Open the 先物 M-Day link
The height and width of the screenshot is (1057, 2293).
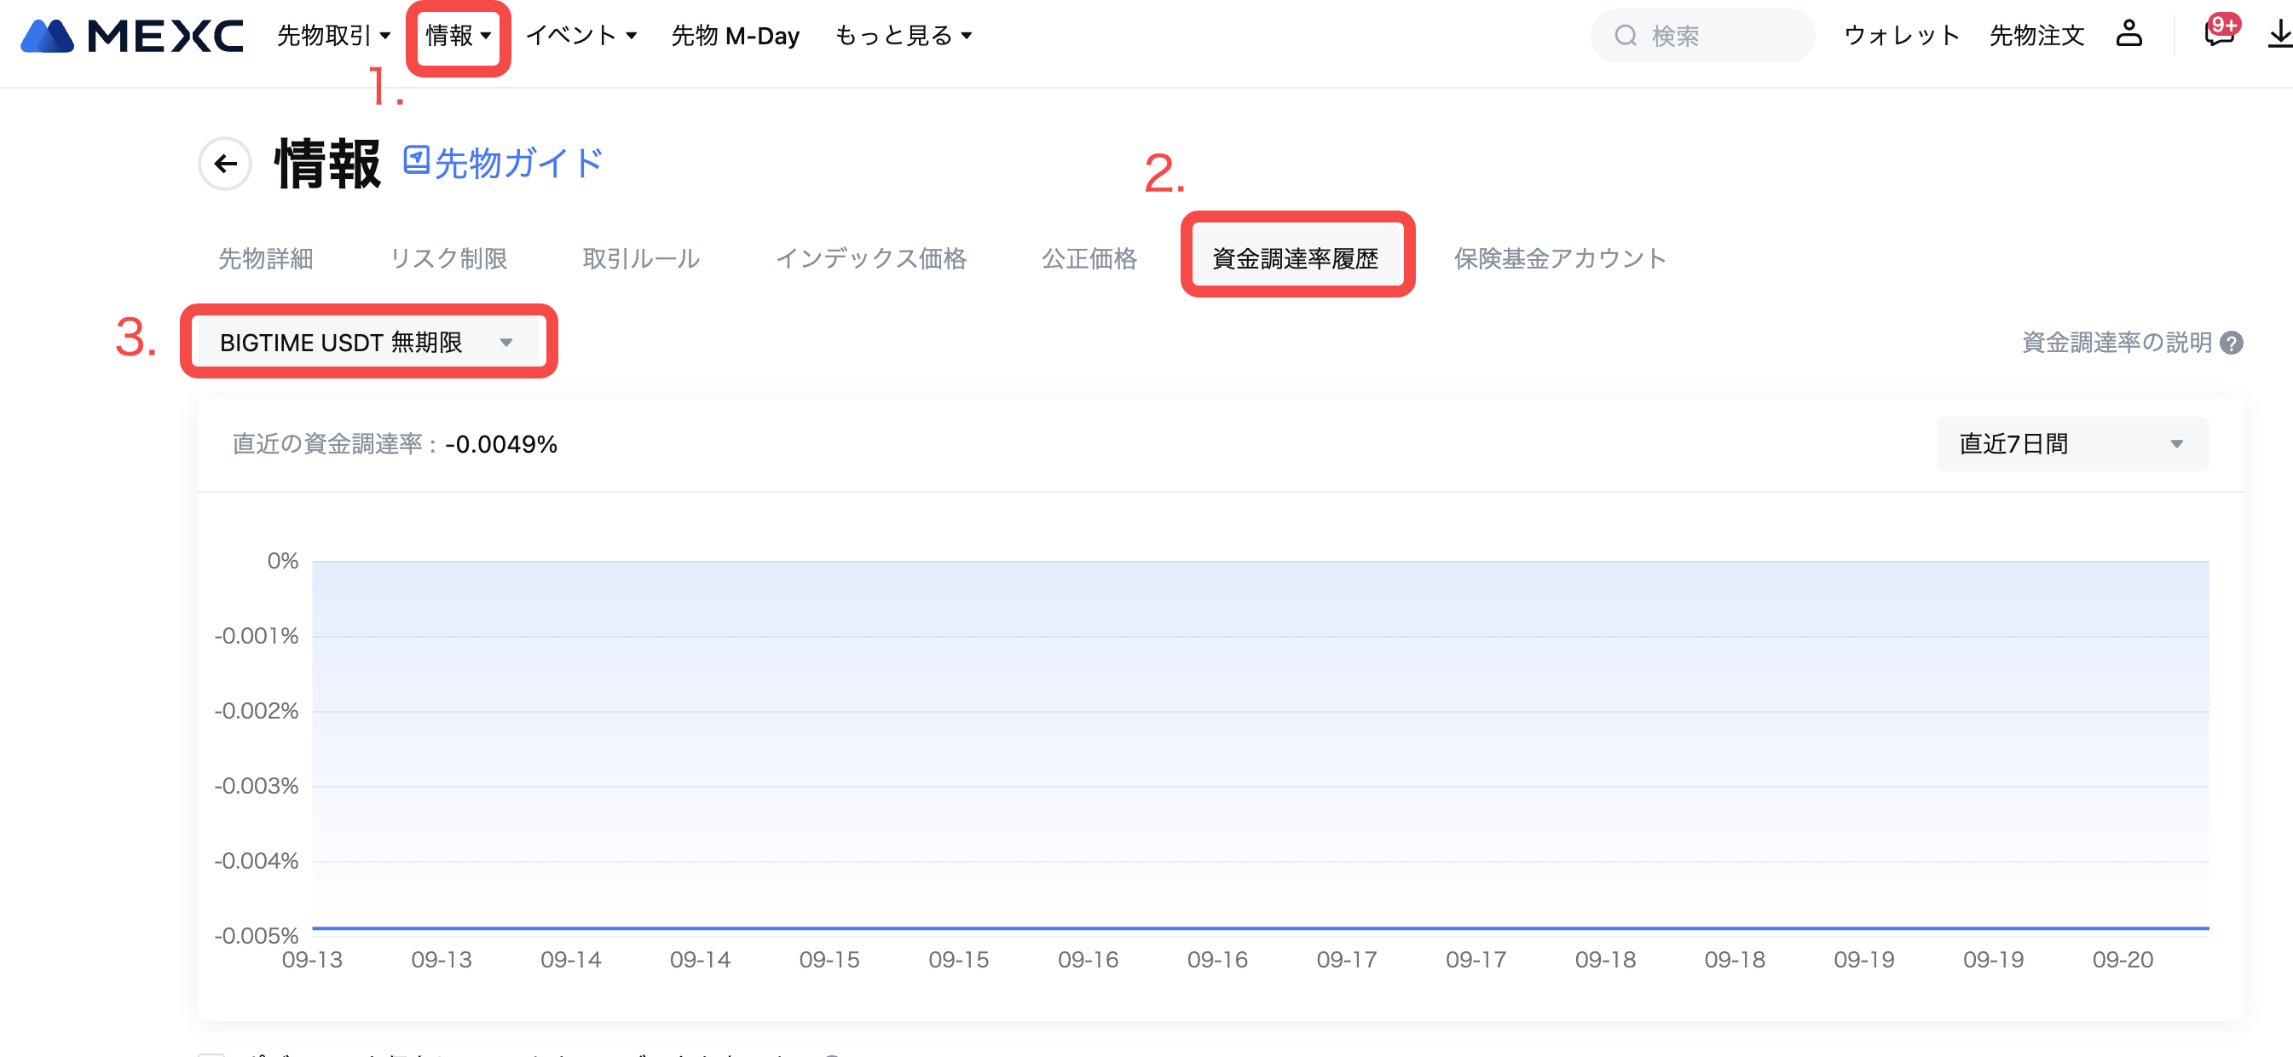tap(736, 36)
